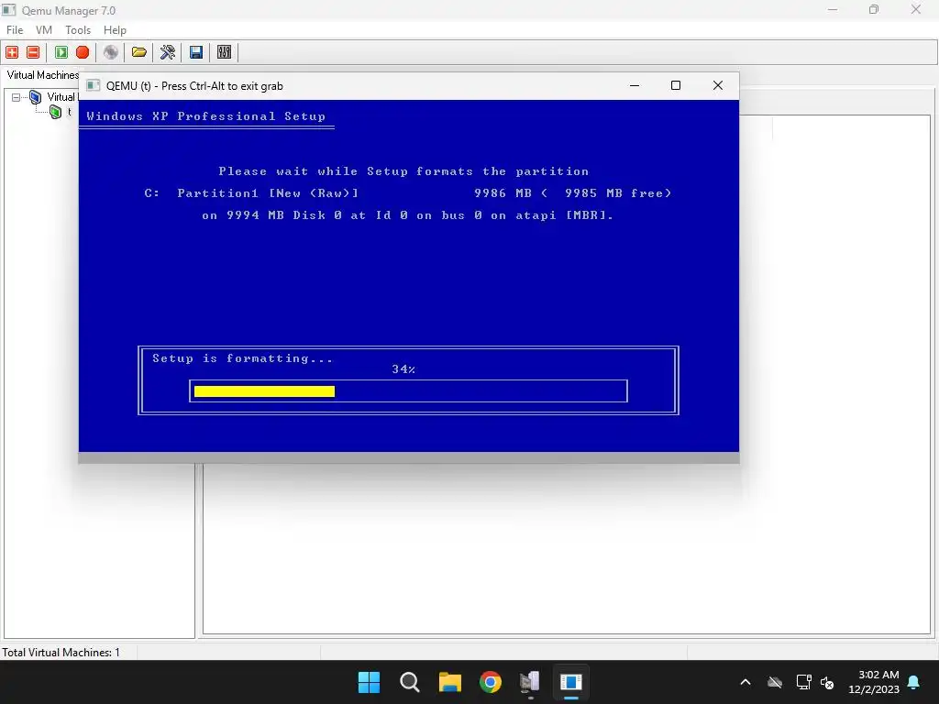Launch Google Chrome from taskbar
939x704 pixels.
coord(491,682)
